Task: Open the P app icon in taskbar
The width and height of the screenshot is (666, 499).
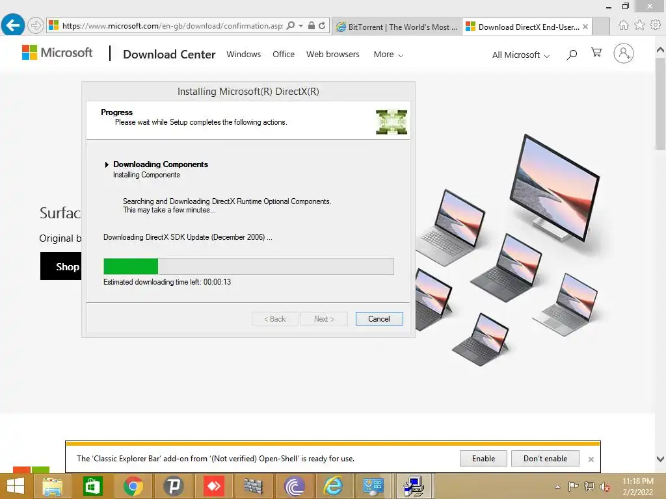Action: click(173, 486)
